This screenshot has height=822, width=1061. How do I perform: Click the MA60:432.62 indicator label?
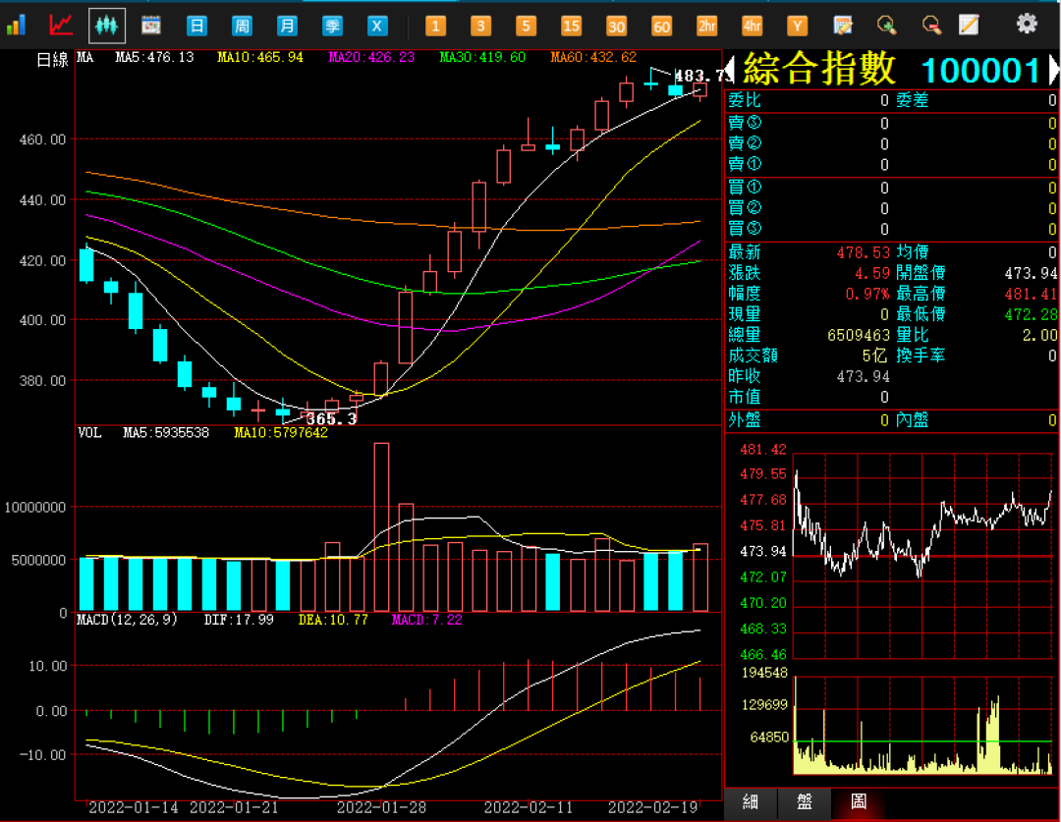pos(593,58)
